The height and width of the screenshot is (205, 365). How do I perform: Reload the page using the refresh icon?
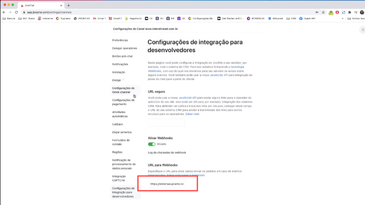(16, 12)
